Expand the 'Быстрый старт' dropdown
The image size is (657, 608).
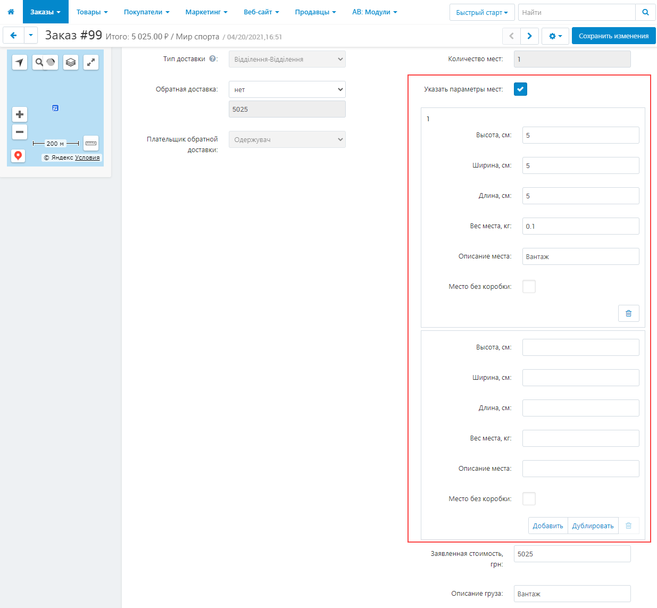point(481,12)
